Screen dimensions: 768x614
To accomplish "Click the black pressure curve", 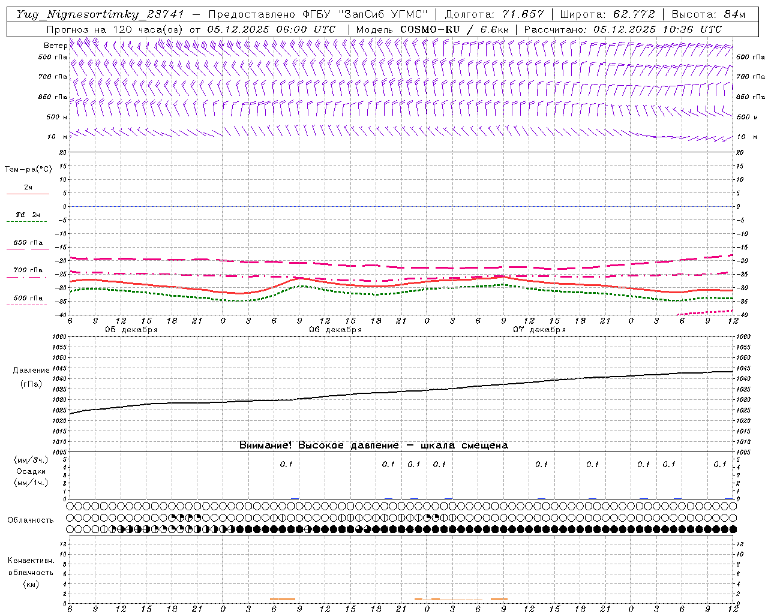I will [402, 392].
